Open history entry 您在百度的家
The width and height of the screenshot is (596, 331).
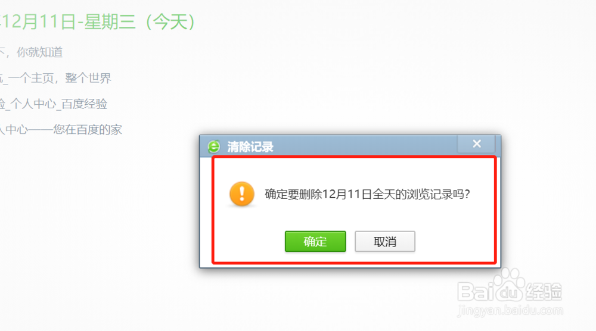tap(61, 130)
